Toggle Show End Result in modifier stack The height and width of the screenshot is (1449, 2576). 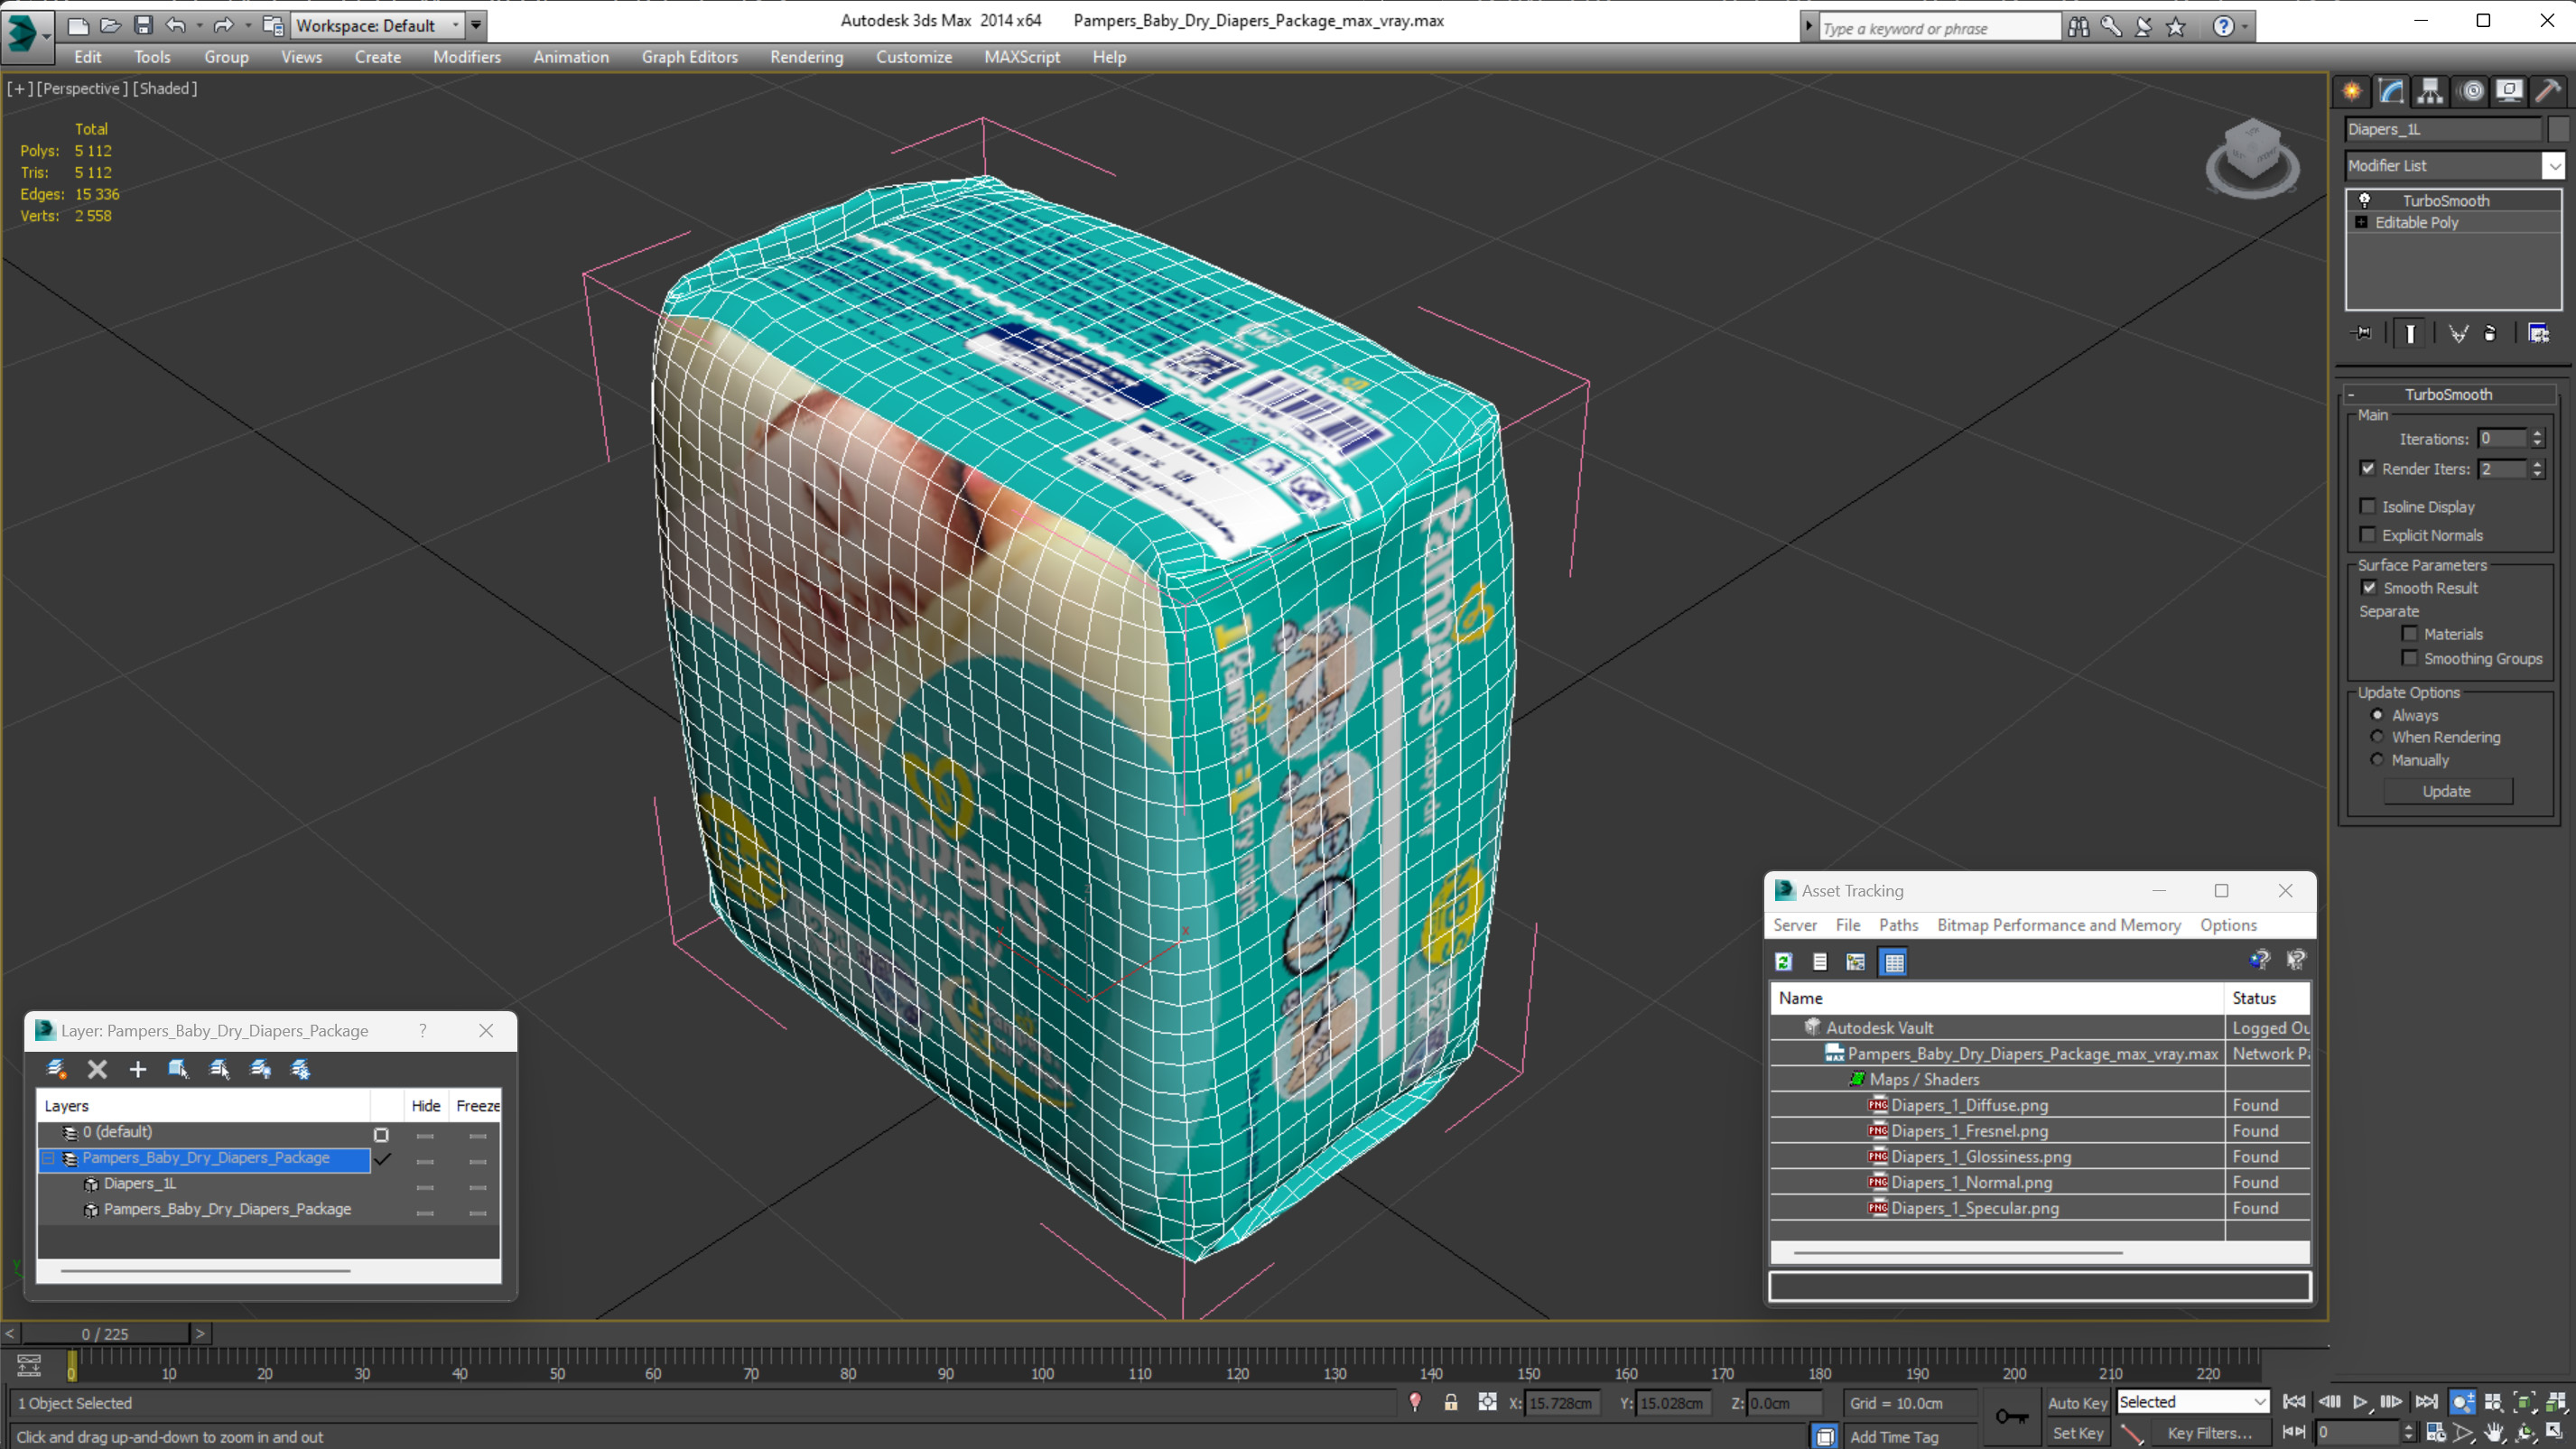2410,333
